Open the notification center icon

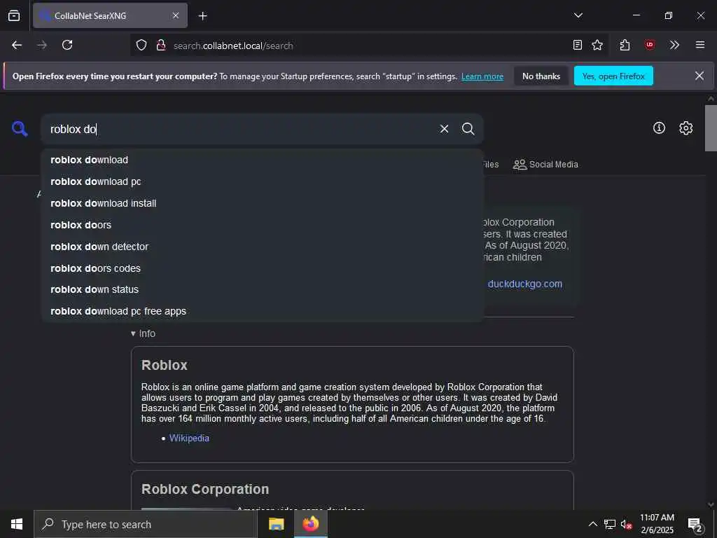695,524
